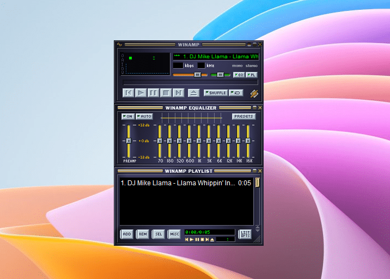Open the Winamp main menu corner icon
Viewport: 390px width, 279px height.
[119, 44]
